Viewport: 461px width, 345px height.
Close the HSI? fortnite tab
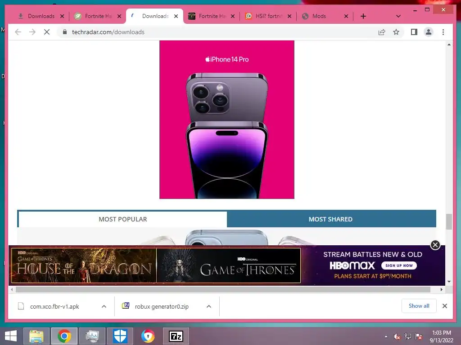coord(289,16)
